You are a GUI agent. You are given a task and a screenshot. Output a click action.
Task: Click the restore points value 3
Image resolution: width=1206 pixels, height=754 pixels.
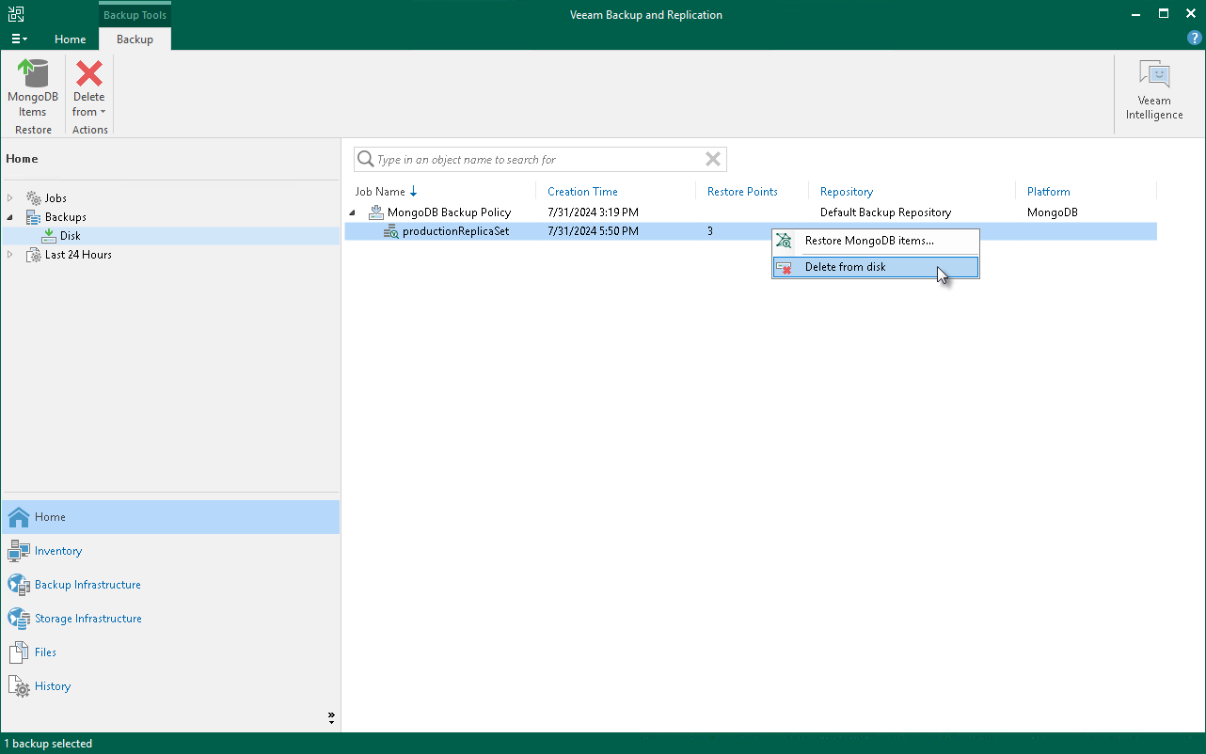(x=710, y=231)
